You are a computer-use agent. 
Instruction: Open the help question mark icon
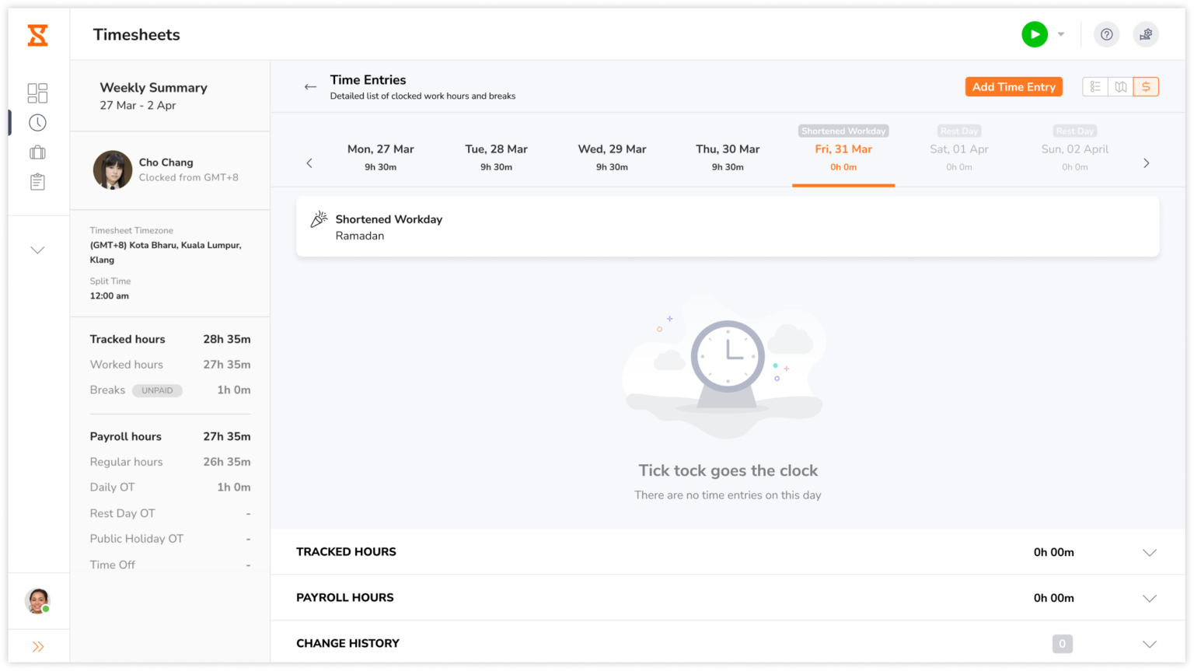[x=1106, y=34]
